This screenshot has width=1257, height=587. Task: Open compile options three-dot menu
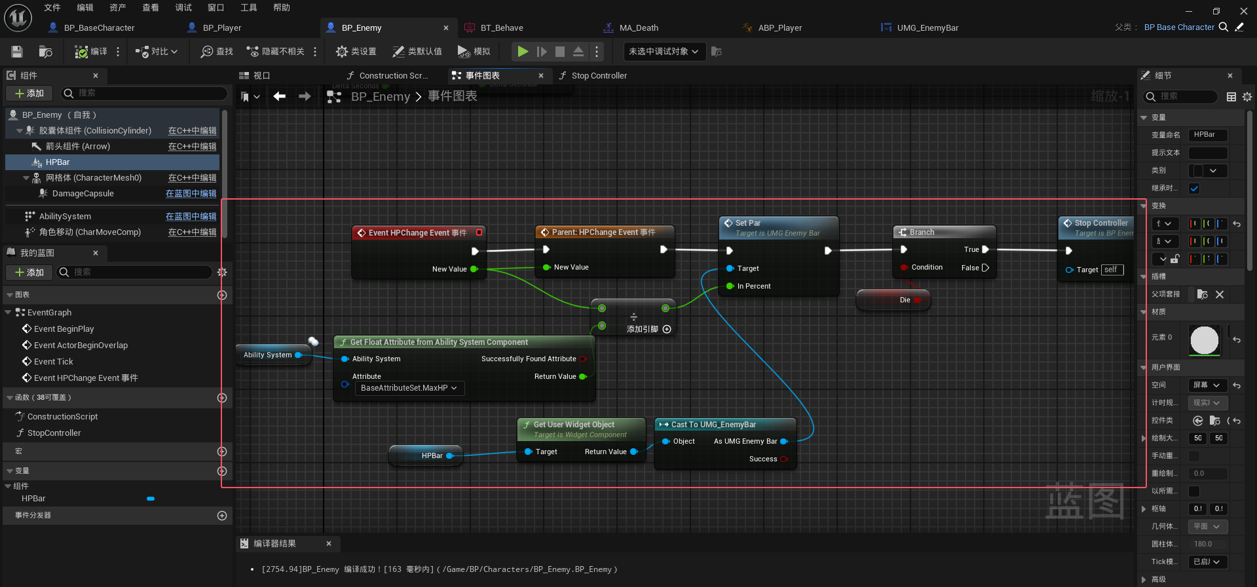click(x=118, y=52)
